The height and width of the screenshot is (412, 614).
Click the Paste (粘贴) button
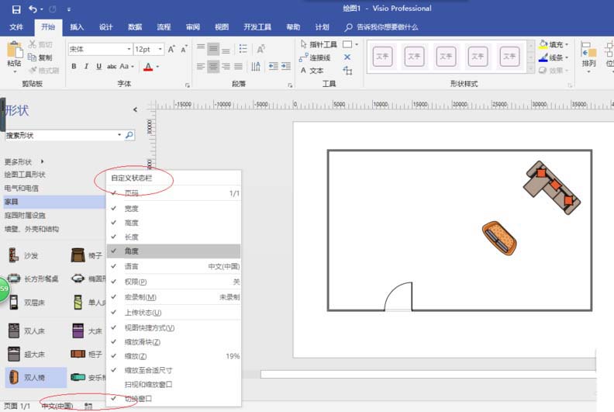(x=14, y=53)
